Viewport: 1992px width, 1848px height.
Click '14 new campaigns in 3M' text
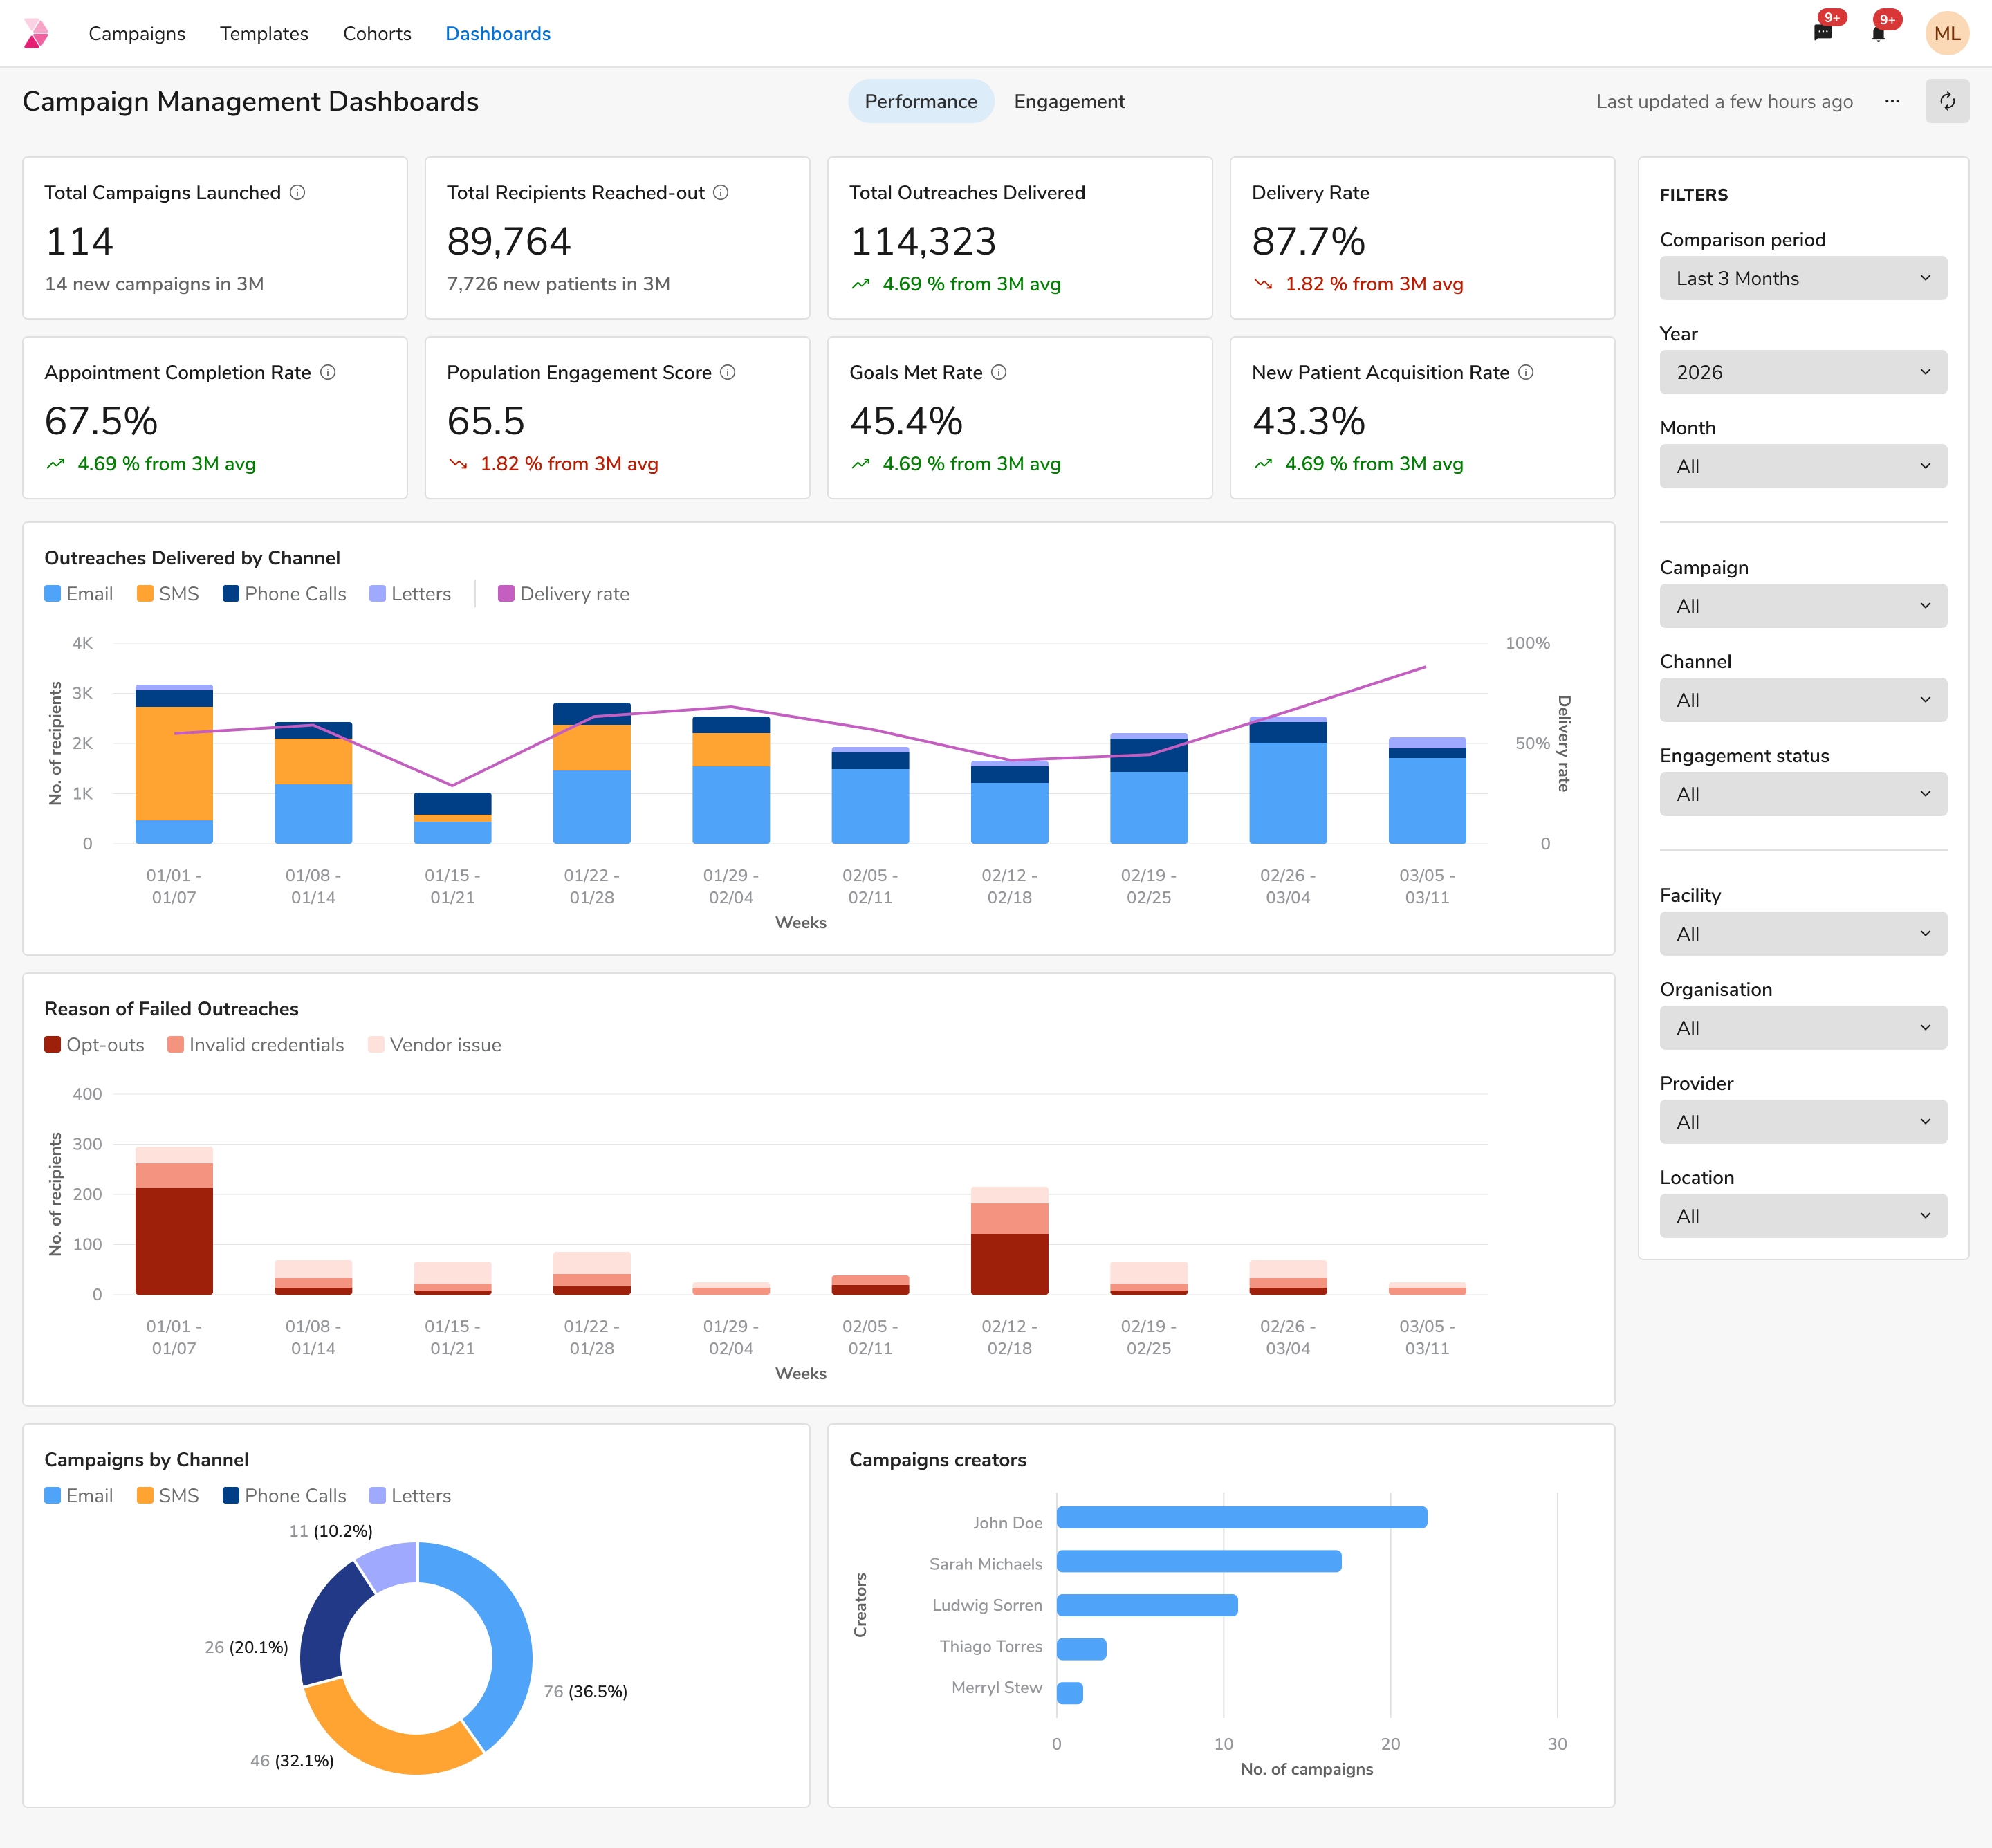[154, 284]
